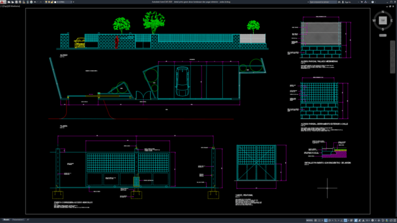Expand the isometric drafting plane arrow
The height and width of the screenshot is (223, 397).
pyautogui.click(x=339, y=221)
